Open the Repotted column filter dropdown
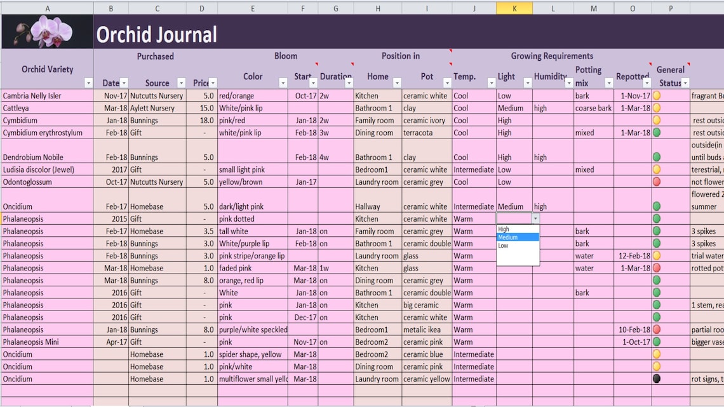This screenshot has height=407, width=724. click(647, 83)
